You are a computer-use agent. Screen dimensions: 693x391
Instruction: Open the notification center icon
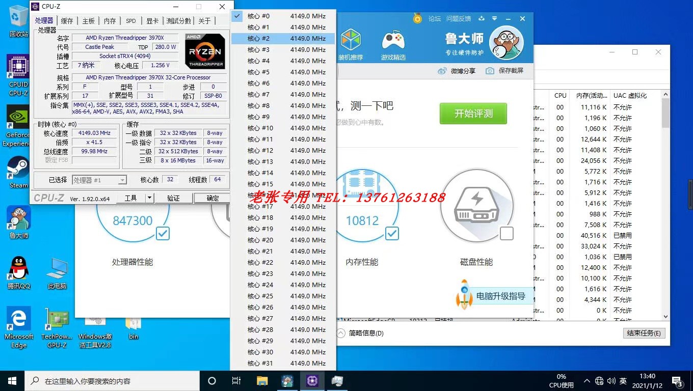[x=677, y=381]
